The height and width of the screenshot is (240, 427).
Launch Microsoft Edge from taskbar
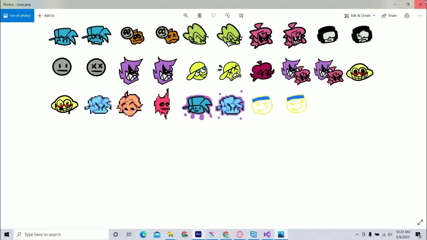tap(143, 234)
